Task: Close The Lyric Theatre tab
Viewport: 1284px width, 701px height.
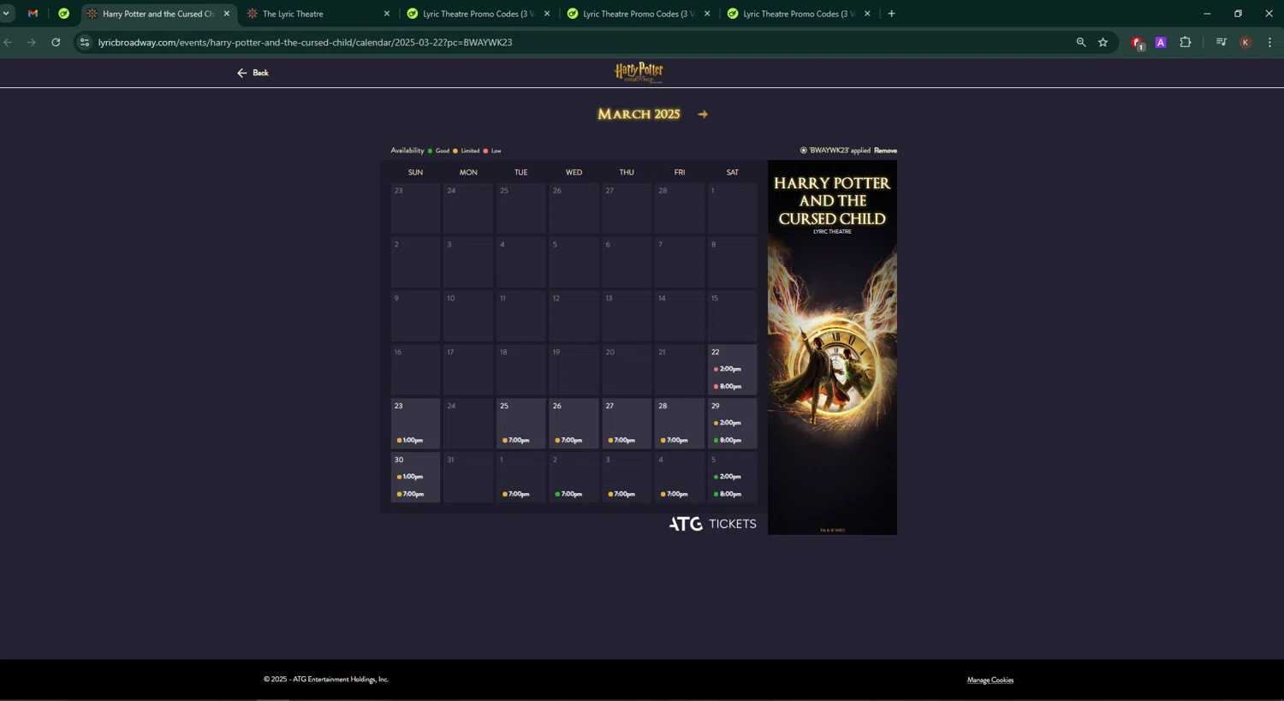Action: pos(387,14)
